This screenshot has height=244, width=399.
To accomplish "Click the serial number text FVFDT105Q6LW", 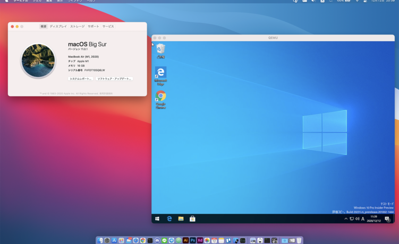I will click(95, 70).
